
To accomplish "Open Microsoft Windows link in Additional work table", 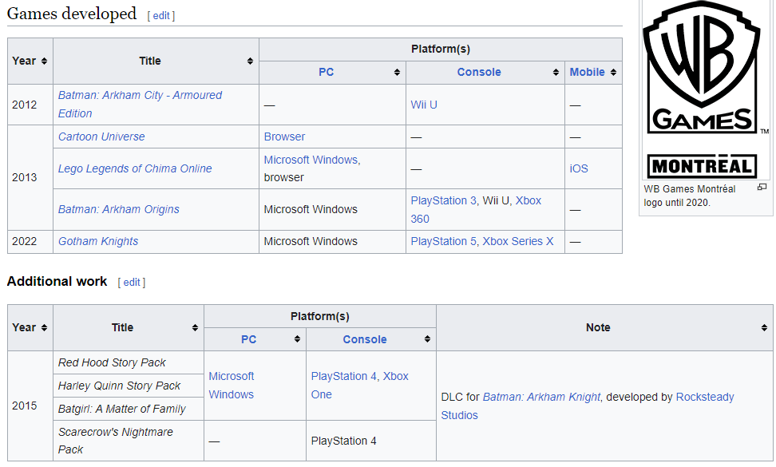I will click(231, 386).
